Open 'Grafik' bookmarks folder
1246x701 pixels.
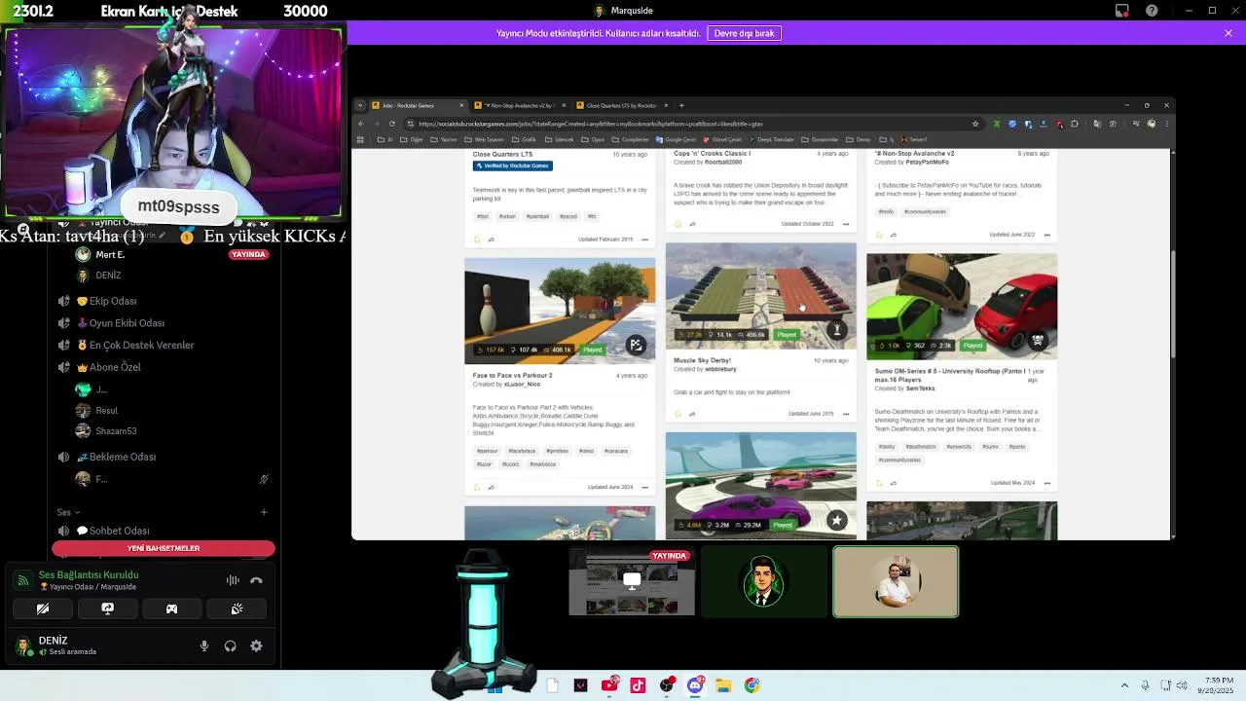click(526, 139)
